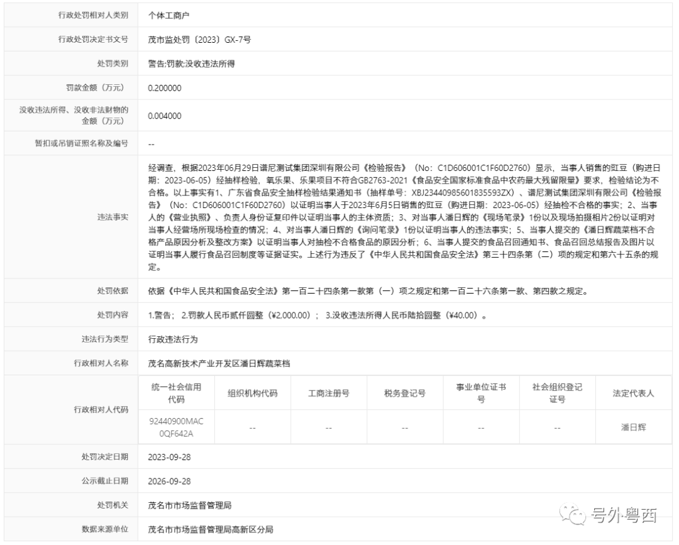Select the value 个体工商户

pyautogui.click(x=169, y=16)
